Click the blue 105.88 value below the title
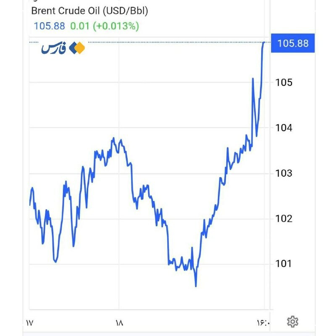Screen dimensions: 336x336 click(49, 26)
